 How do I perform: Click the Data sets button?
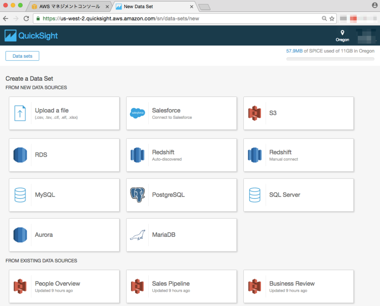click(22, 55)
